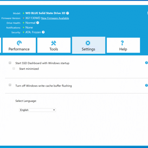Switch to the Performance tab

point(19,45)
